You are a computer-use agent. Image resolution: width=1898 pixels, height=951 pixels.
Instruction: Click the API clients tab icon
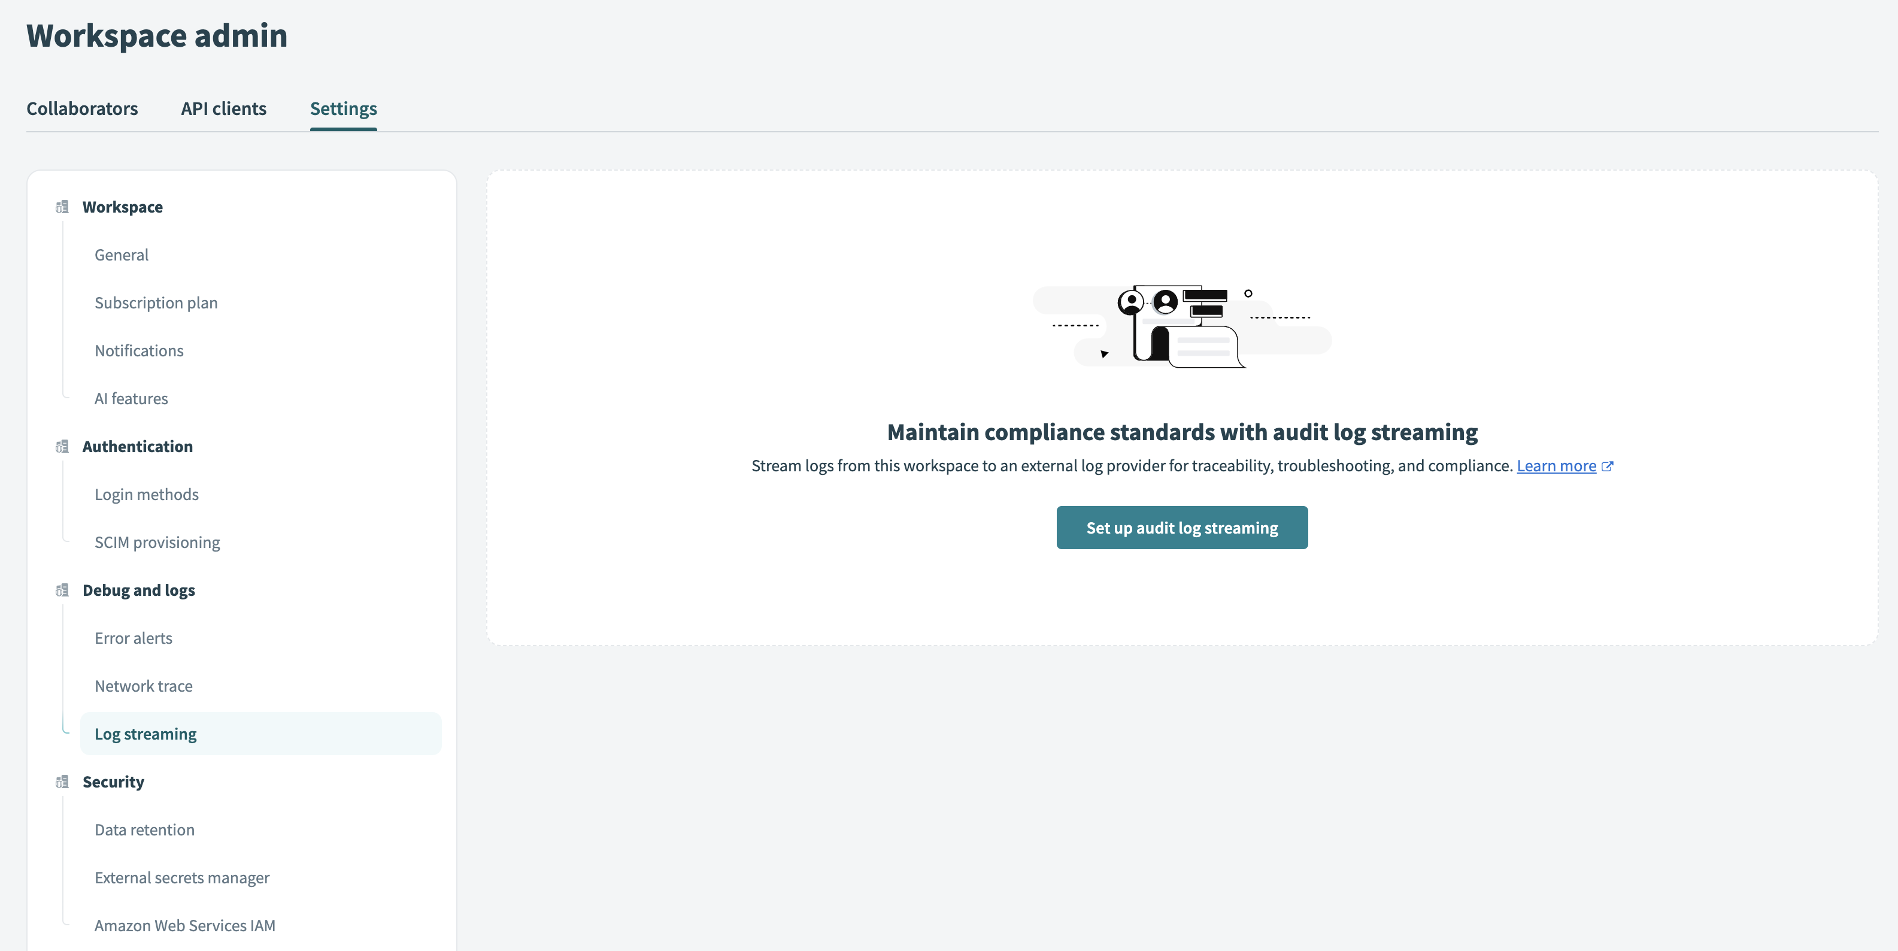(x=223, y=107)
